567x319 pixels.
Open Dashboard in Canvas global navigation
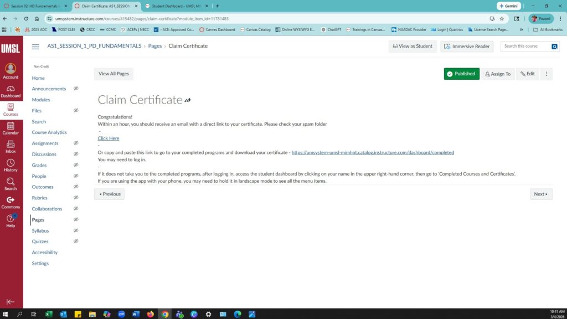pyautogui.click(x=11, y=91)
